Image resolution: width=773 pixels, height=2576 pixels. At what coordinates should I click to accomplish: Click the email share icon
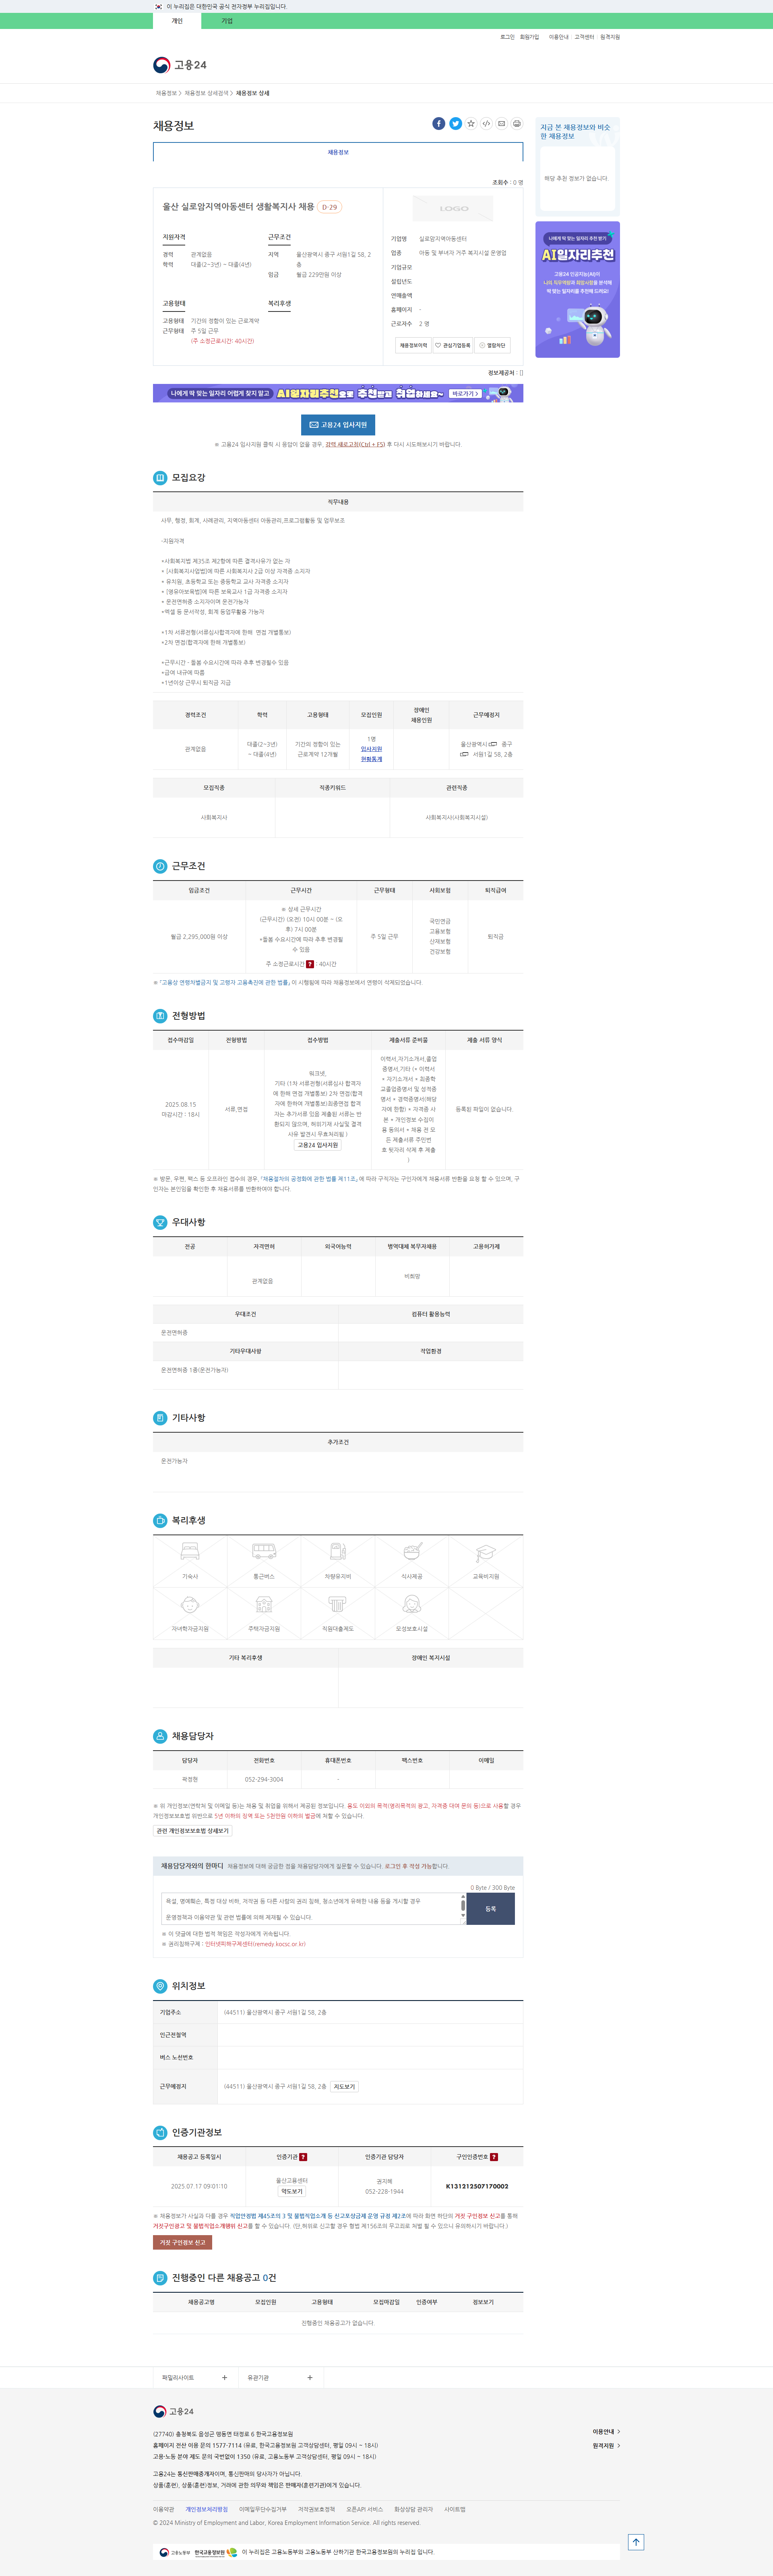502,124
